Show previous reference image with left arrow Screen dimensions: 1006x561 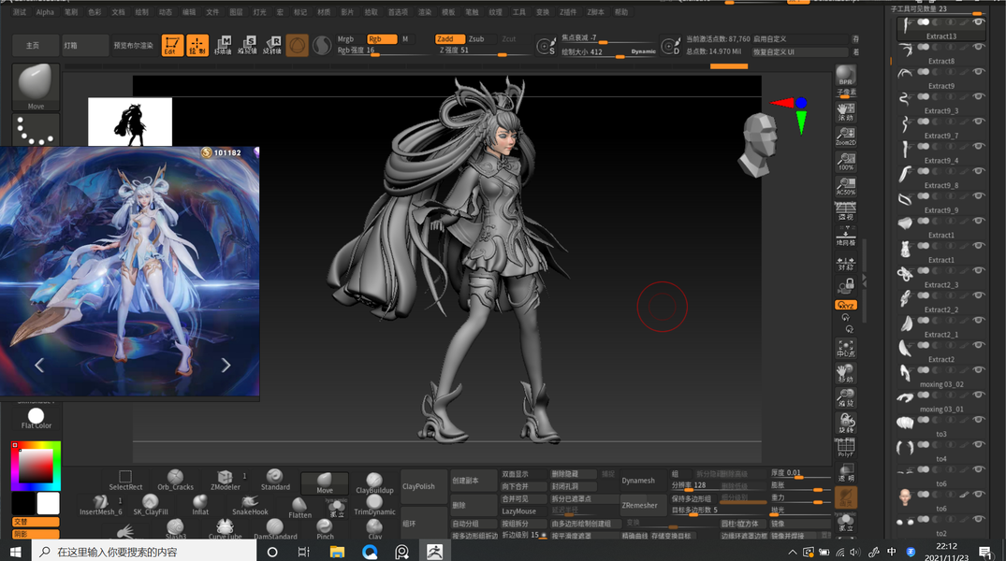click(39, 366)
